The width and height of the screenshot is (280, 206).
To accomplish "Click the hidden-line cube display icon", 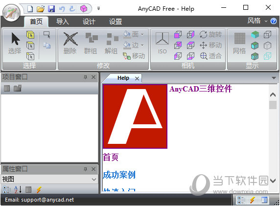I will click(267, 46).
